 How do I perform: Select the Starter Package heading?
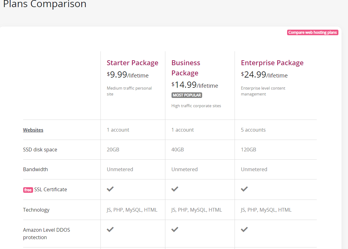tap(132, 63)
